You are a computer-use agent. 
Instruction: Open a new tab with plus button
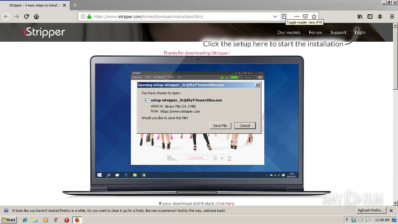pyautogui.click(x=75, y=5)
